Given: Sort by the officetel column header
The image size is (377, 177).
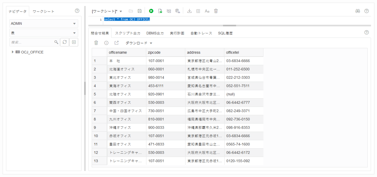Looking at the screenshot, I should (x=244, y=52).
